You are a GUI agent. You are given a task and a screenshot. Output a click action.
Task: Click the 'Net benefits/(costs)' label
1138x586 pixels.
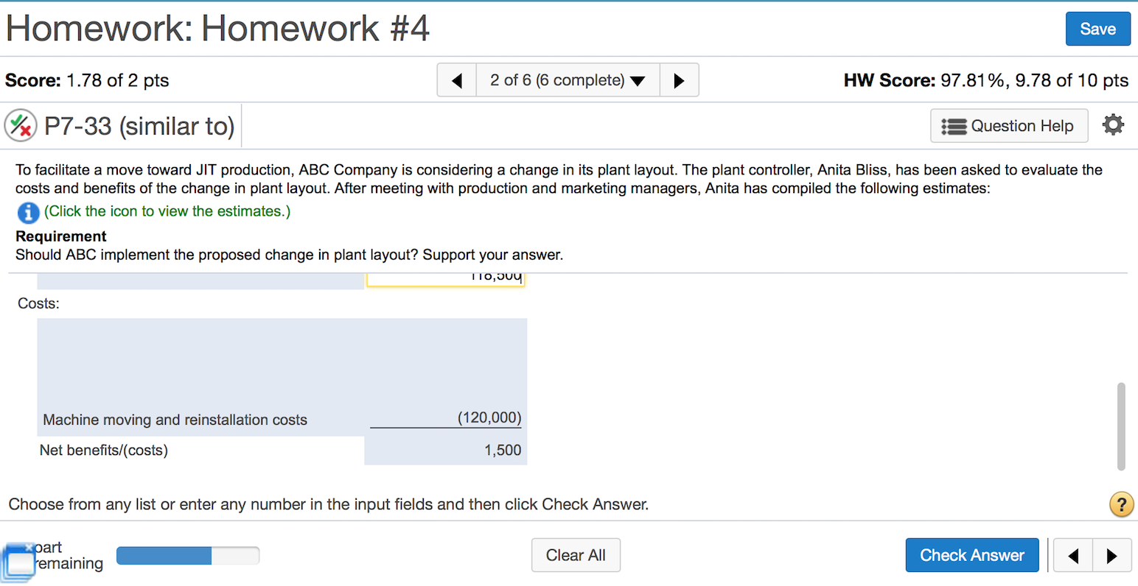tap(104, 451)
